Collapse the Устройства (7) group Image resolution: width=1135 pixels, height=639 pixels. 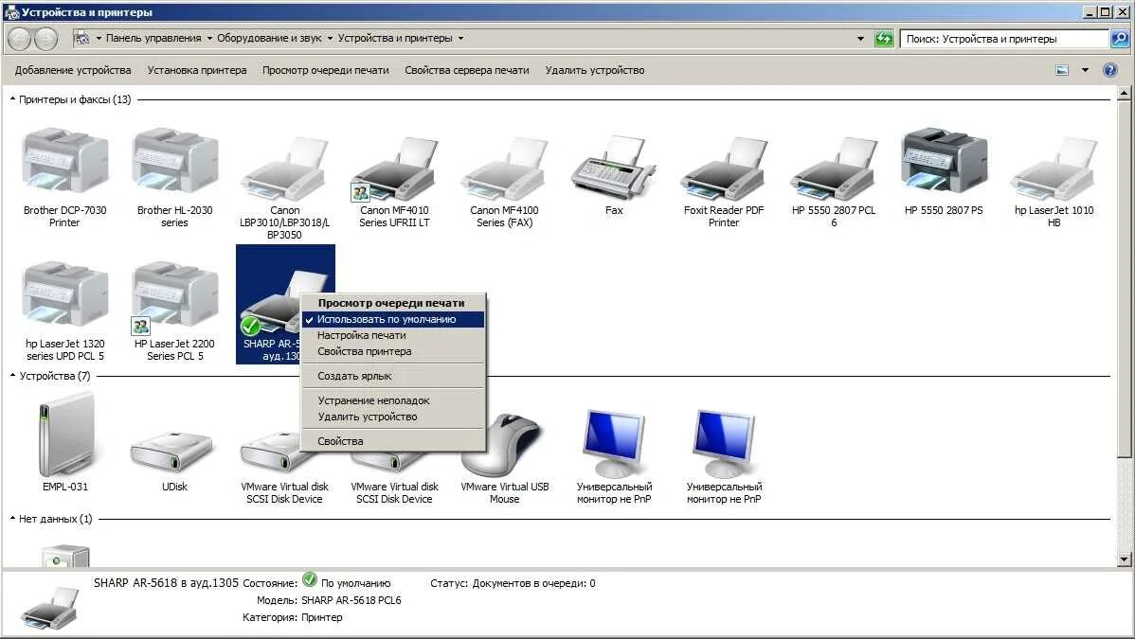pos(12,376)
